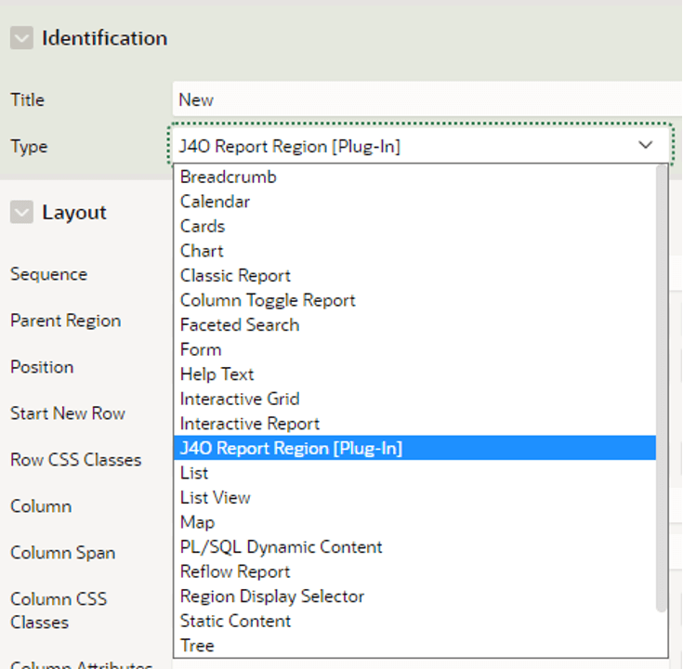Pick Chart as region type

[414, 251]
